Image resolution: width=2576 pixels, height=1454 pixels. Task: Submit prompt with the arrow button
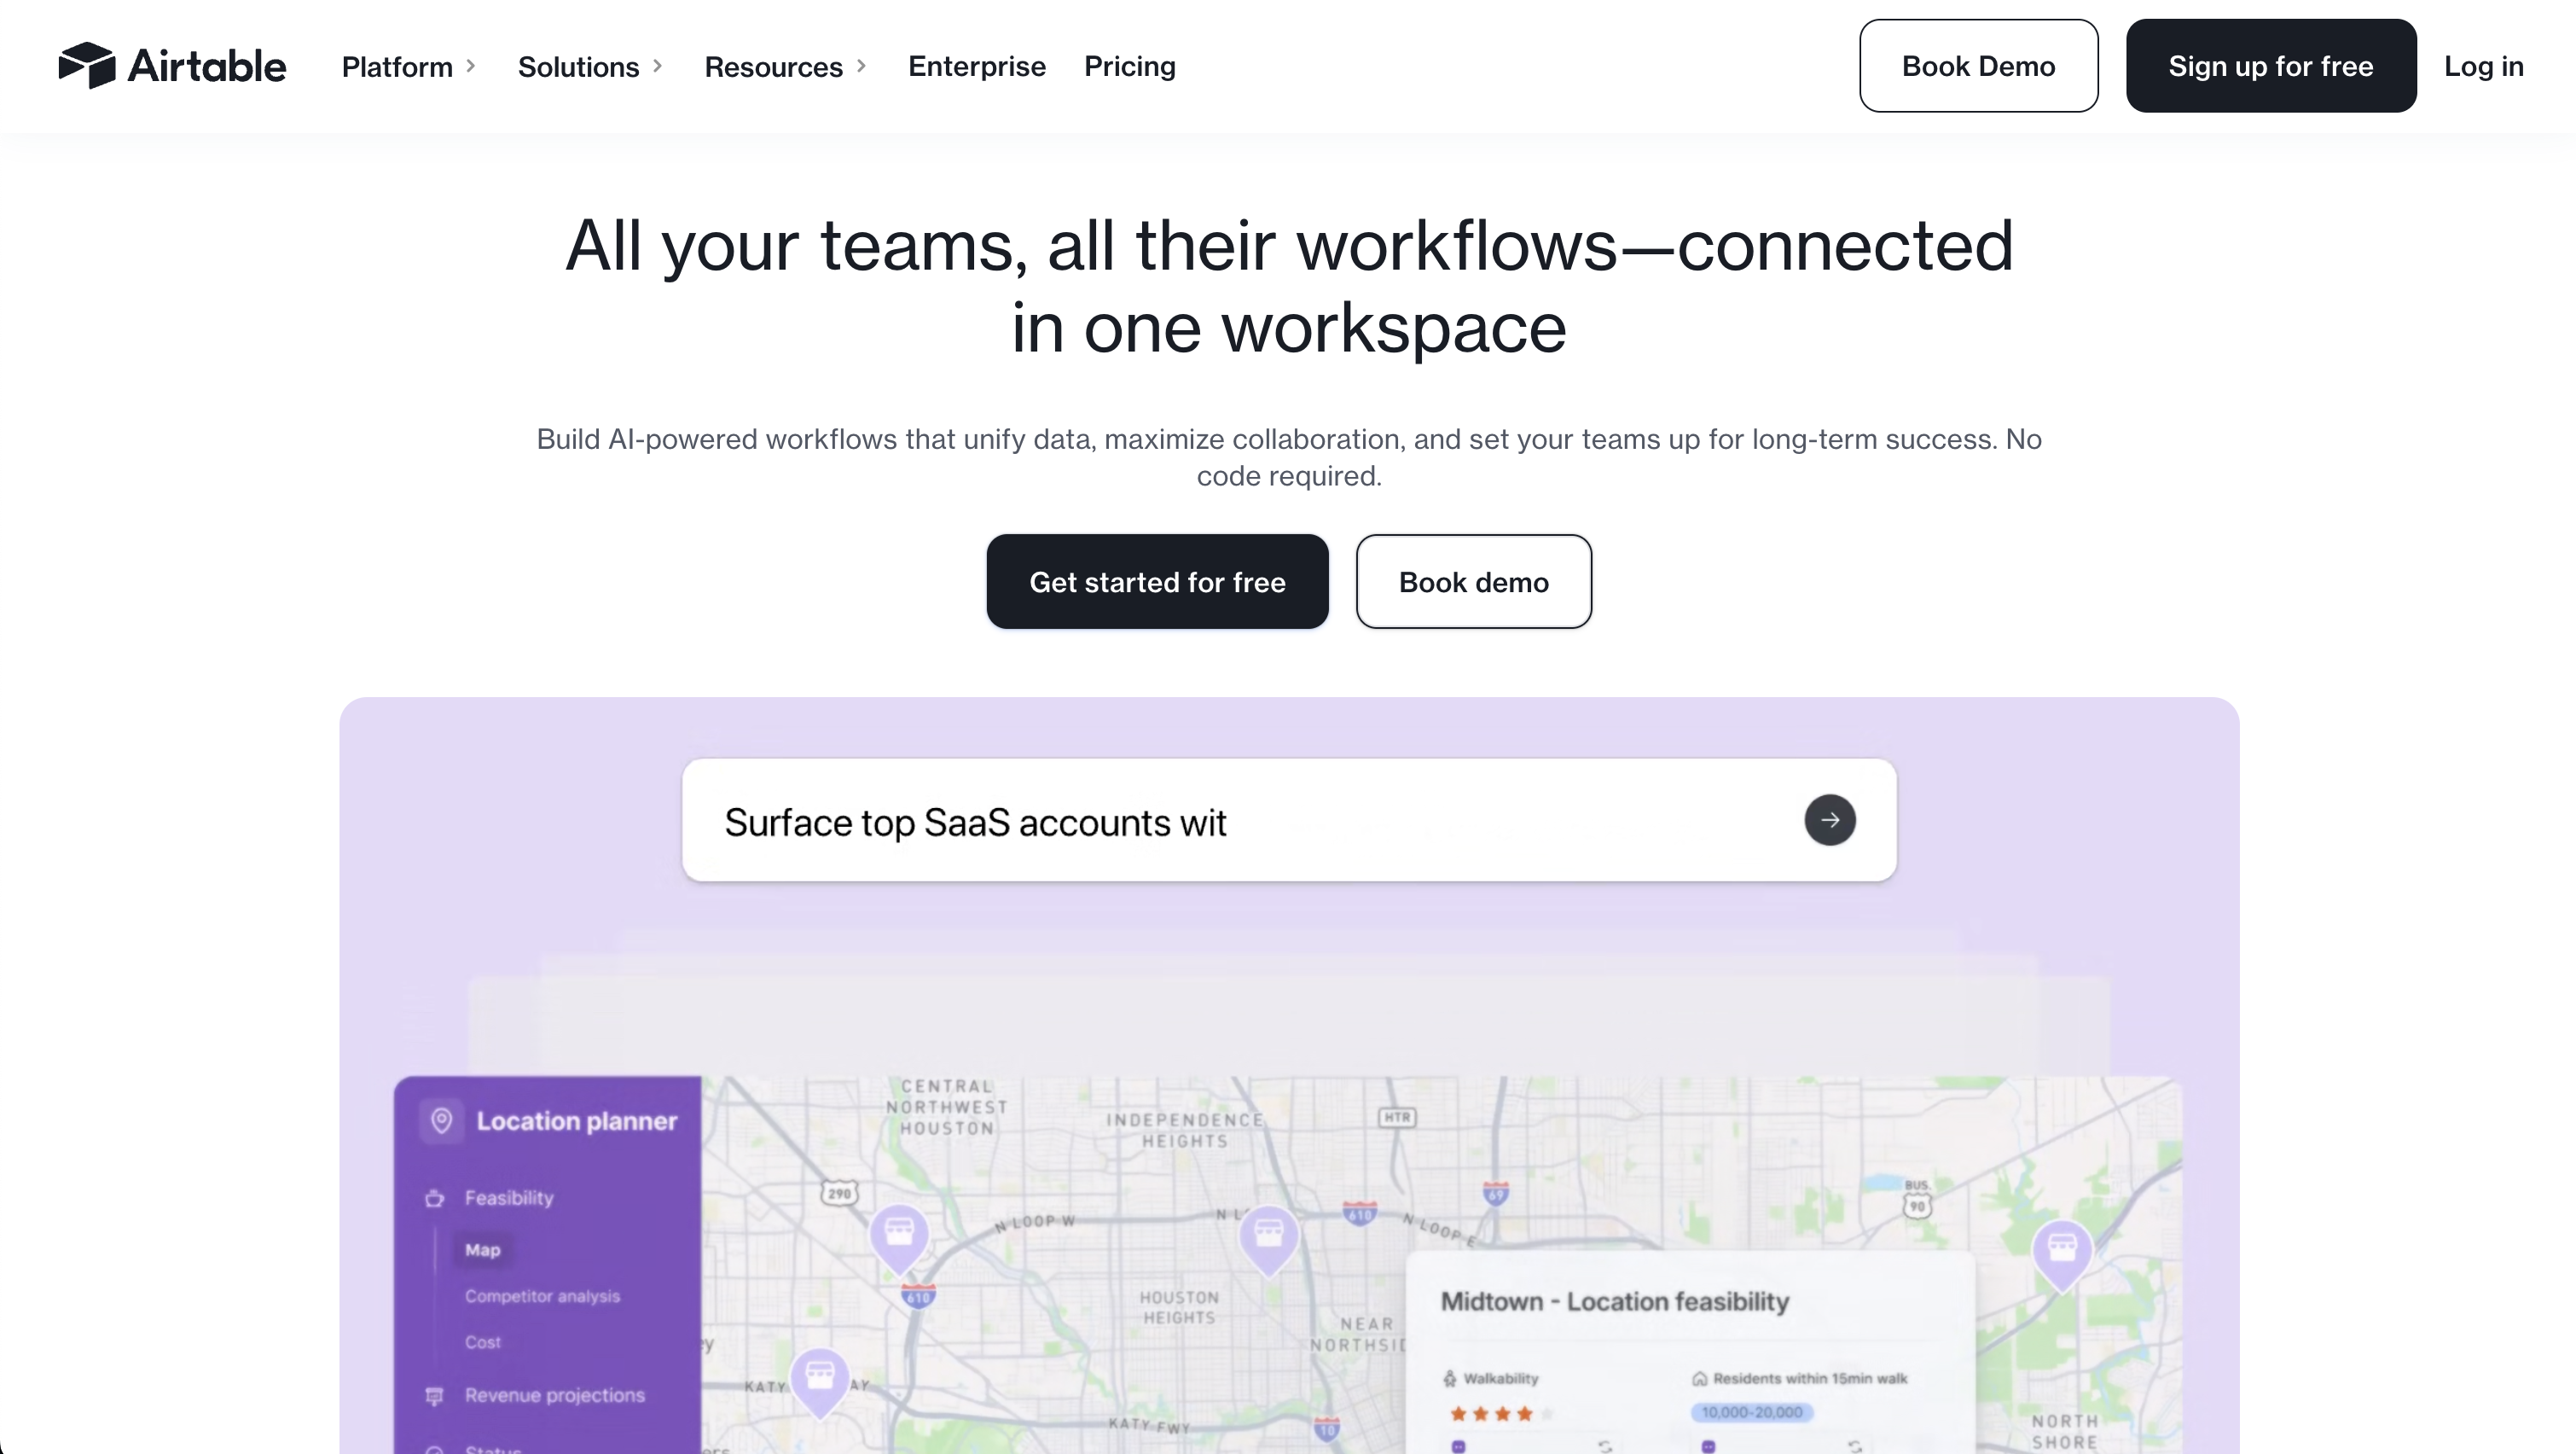(x=1829, y=819)
